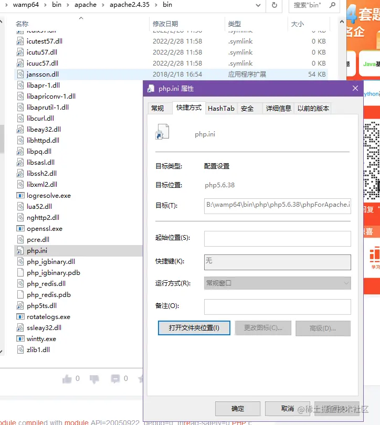Click the libaprutil-1.dll file icon

pos(20,108)
